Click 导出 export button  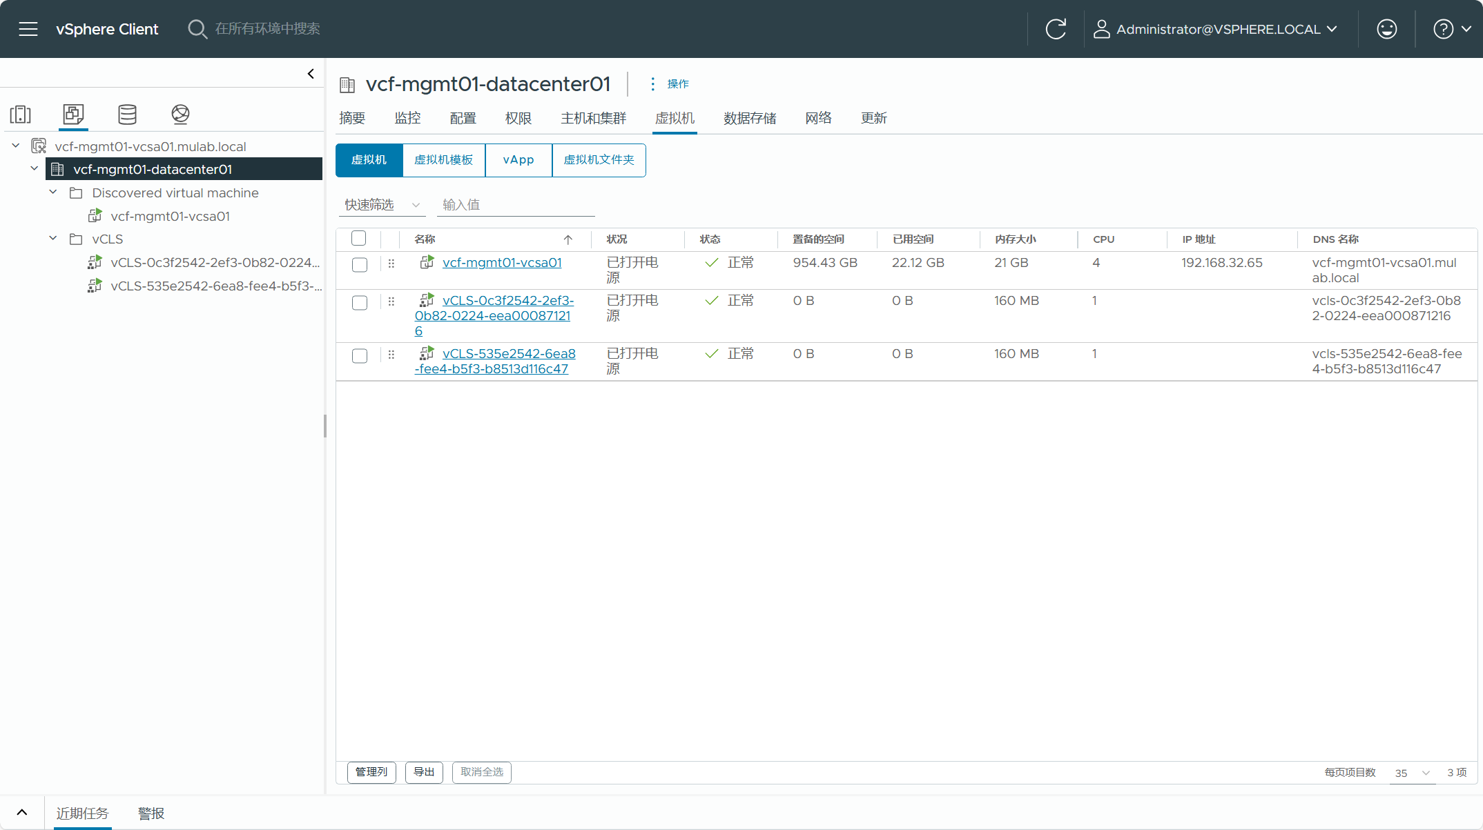click(423, 771)
